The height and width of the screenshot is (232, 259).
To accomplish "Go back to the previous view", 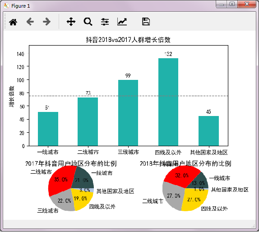I will 30,22.
